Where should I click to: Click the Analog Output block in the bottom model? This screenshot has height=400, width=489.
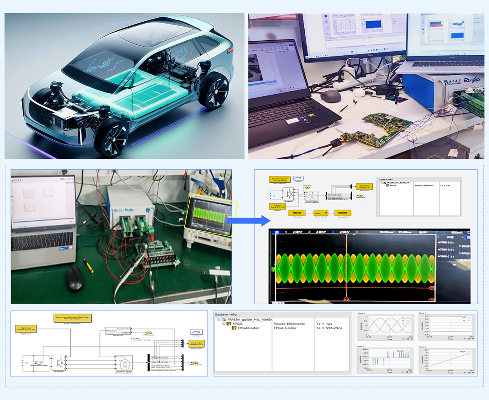(x=197, y=344)
